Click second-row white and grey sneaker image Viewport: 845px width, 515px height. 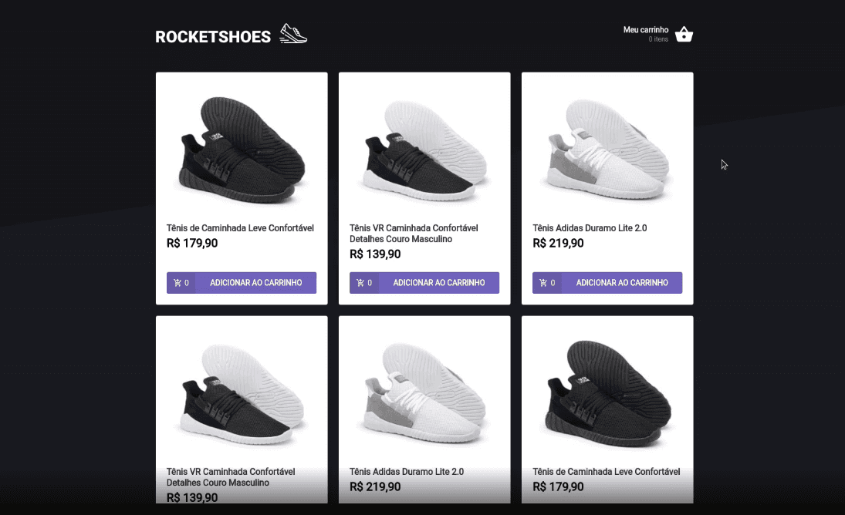[424, 391]
